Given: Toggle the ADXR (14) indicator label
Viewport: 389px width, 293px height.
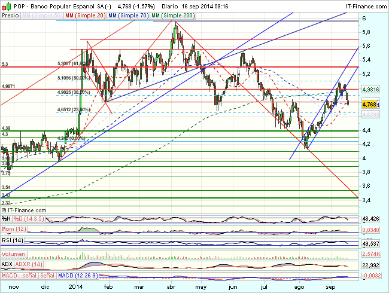Looking at the screenshot, I should [x=29, y=264].
